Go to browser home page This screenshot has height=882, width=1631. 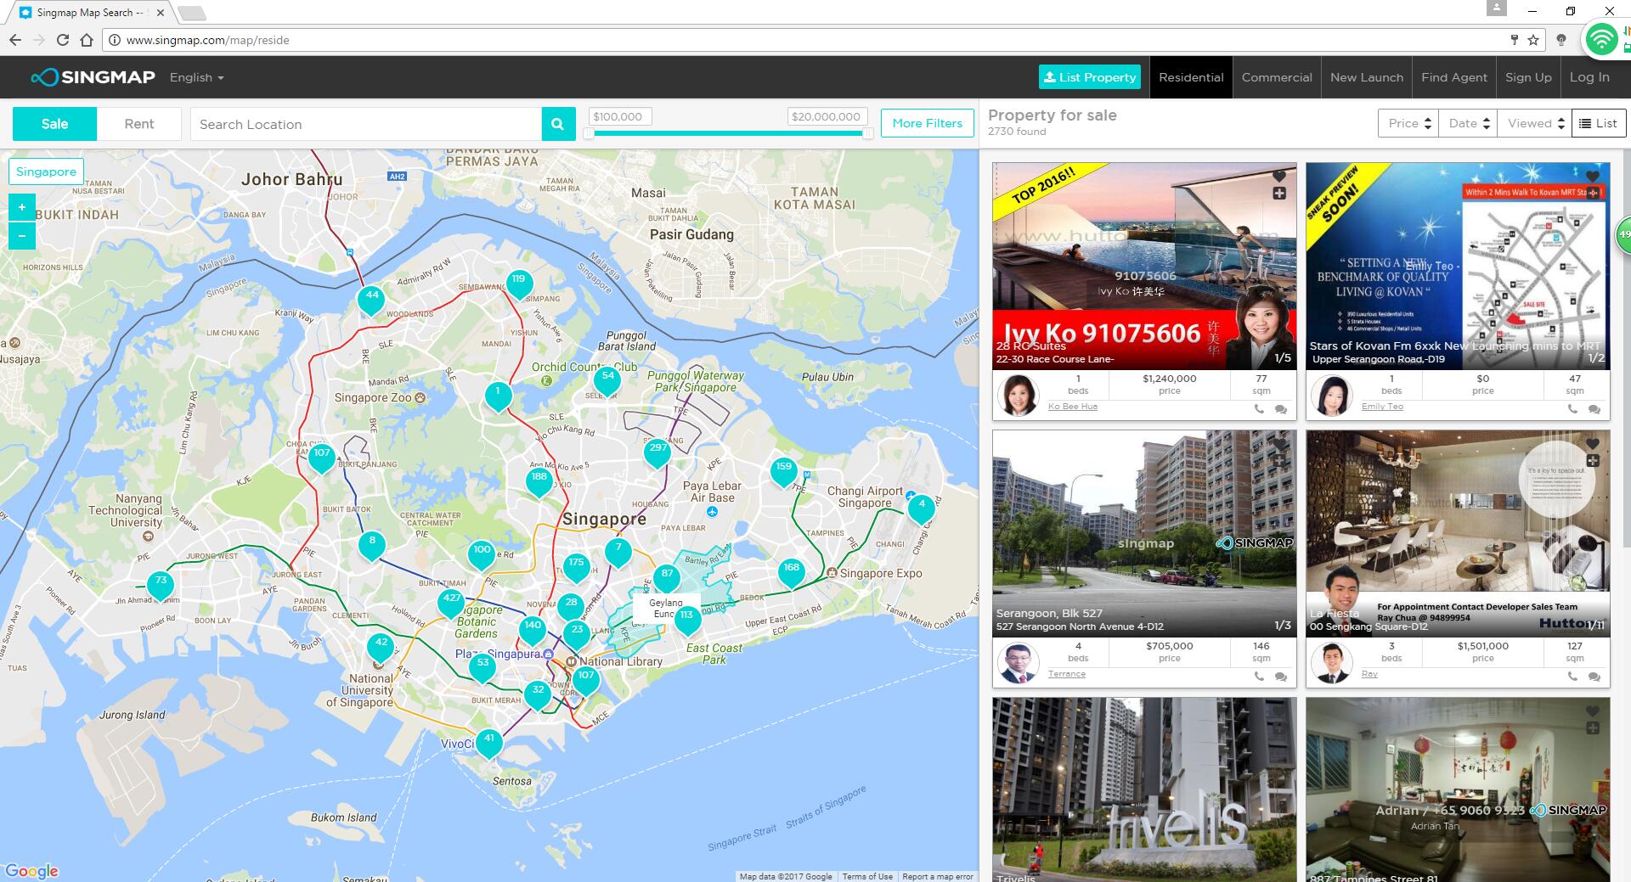click(x=87, y=40)
